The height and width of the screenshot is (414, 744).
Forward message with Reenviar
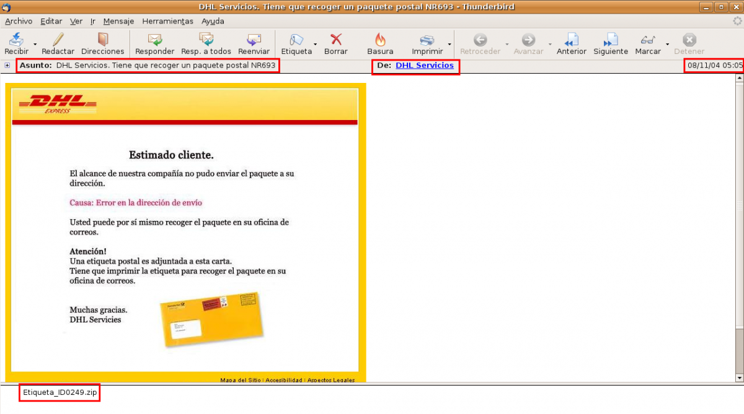pos(254,44)
